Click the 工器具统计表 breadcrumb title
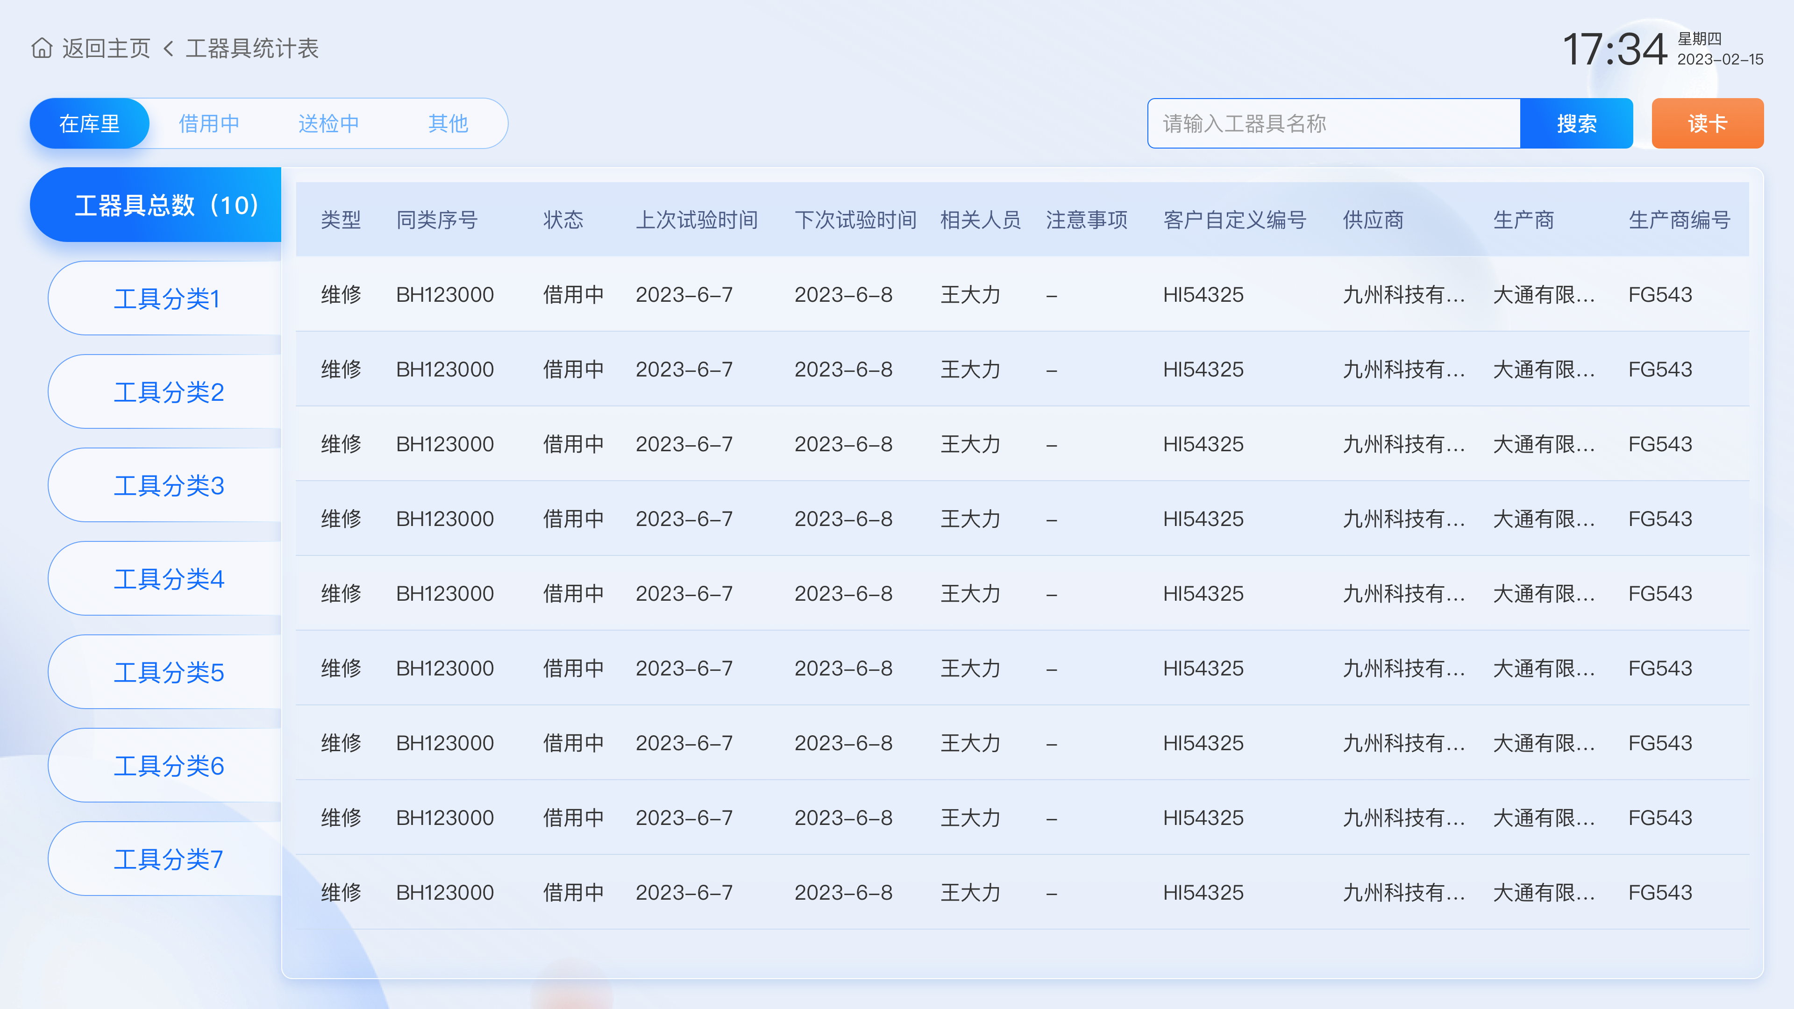The image size is (1794, 1009). click(252, 48)
